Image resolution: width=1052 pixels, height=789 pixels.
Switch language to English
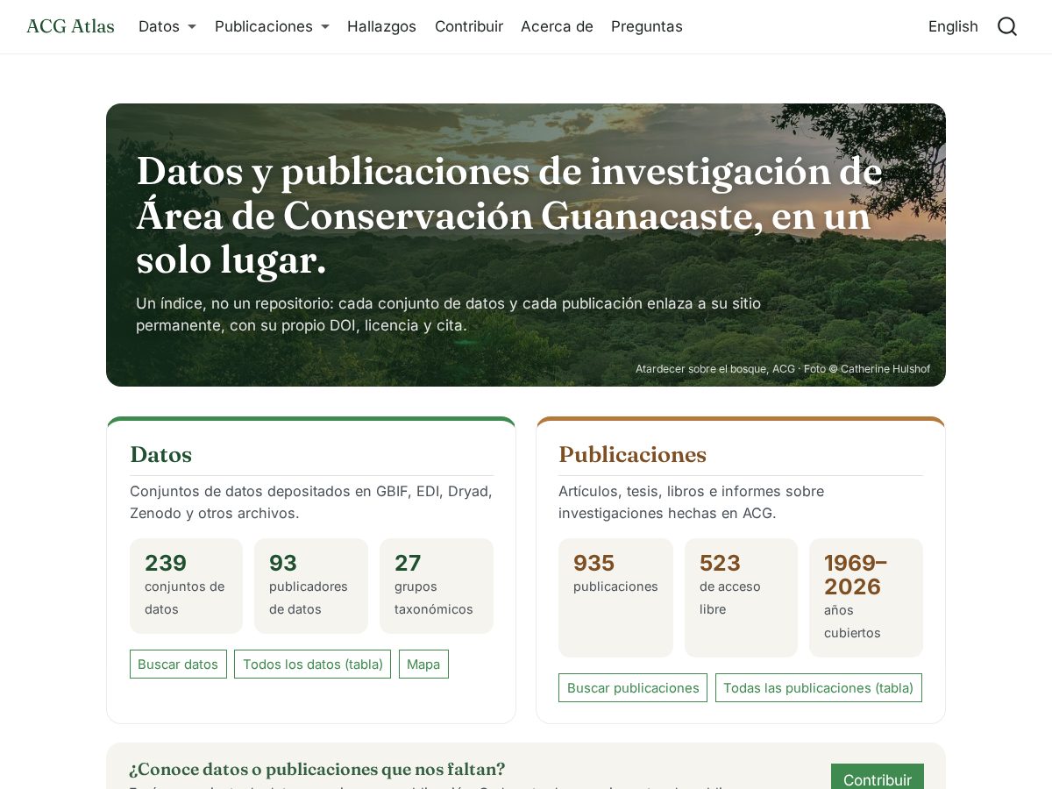(953, 26)
